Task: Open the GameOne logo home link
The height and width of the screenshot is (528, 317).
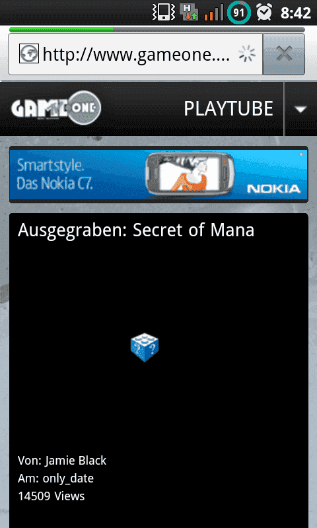Action: click(x=56, y=108)
